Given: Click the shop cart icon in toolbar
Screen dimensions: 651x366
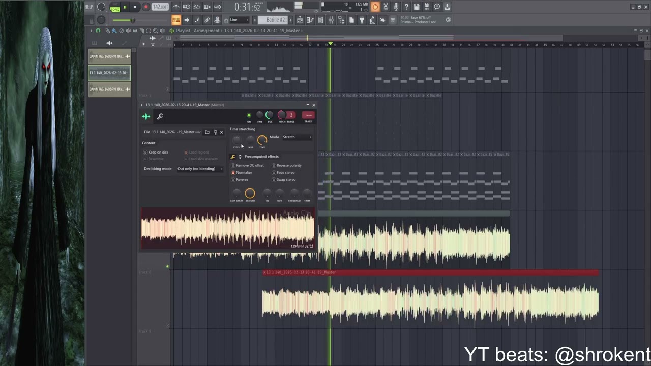Looking at the screenshot, I should 392,20.
